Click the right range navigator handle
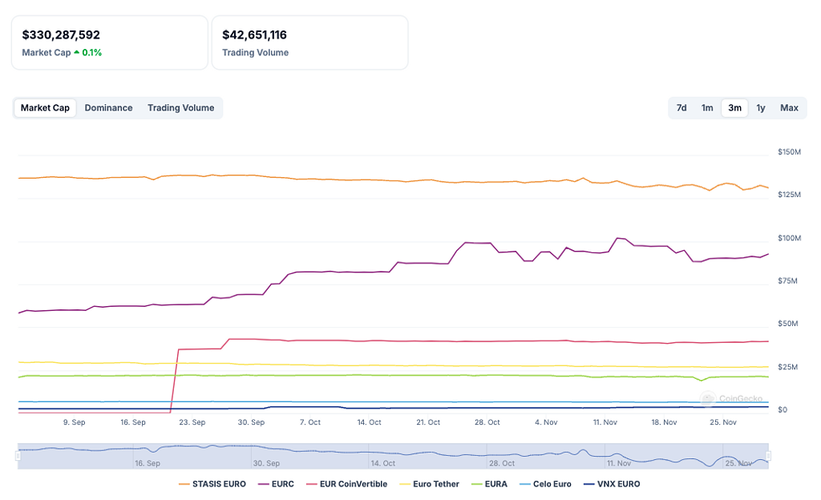This screenshot has width=821, height=500. click(769, 456)
